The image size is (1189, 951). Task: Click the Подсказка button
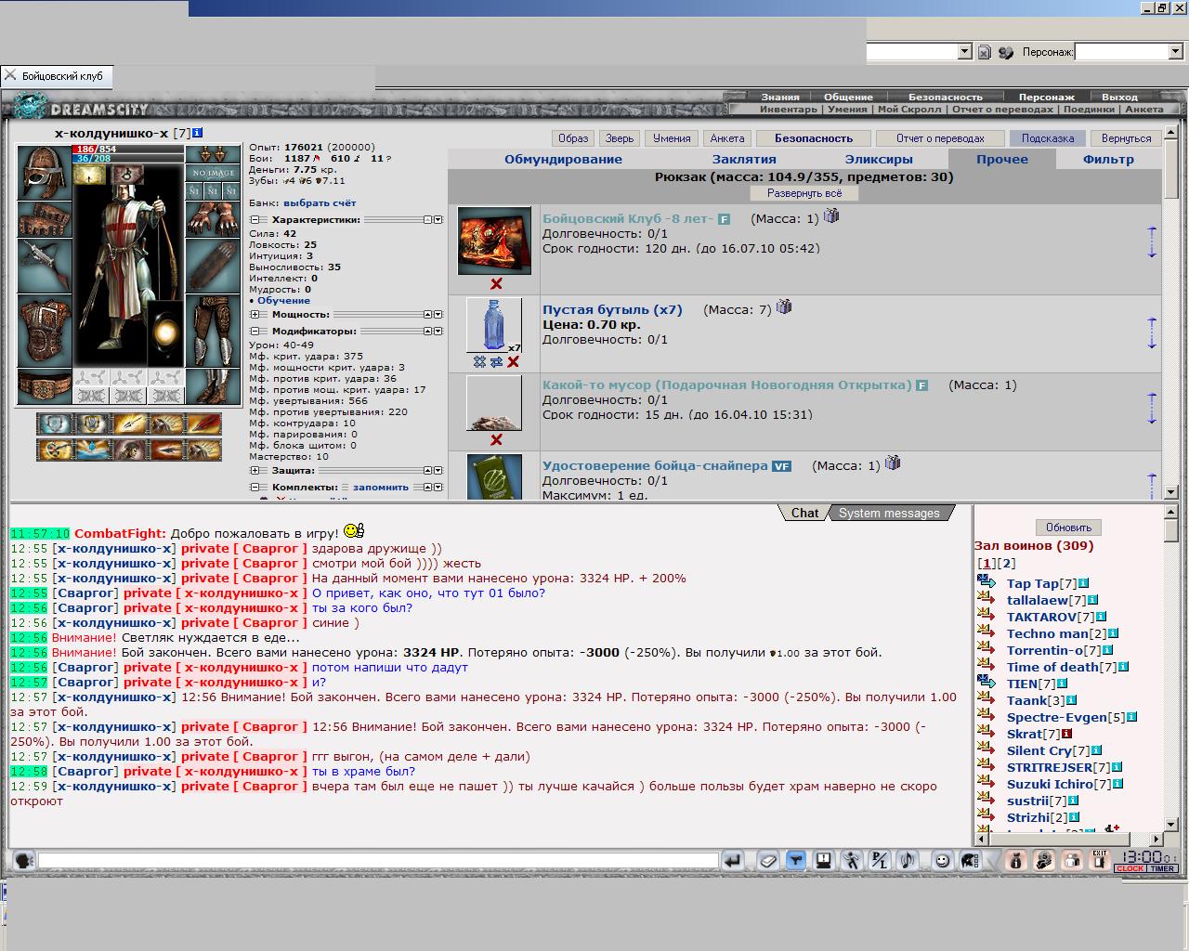[1048, 138]
